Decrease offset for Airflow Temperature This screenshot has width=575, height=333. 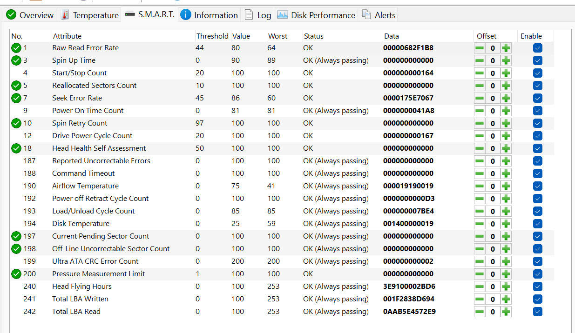[479, 186]
